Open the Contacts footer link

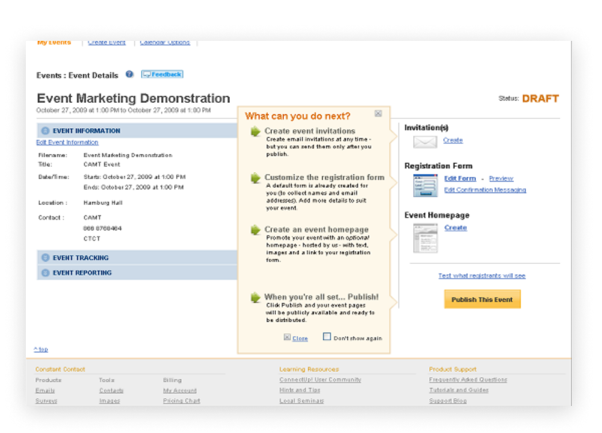click(x=111, y=390)
